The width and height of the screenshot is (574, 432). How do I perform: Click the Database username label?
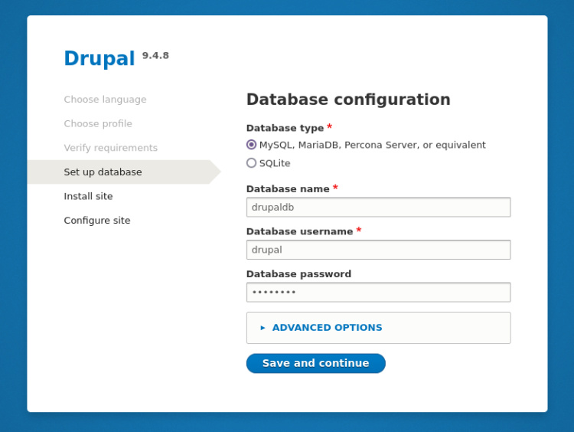[299, 231]
